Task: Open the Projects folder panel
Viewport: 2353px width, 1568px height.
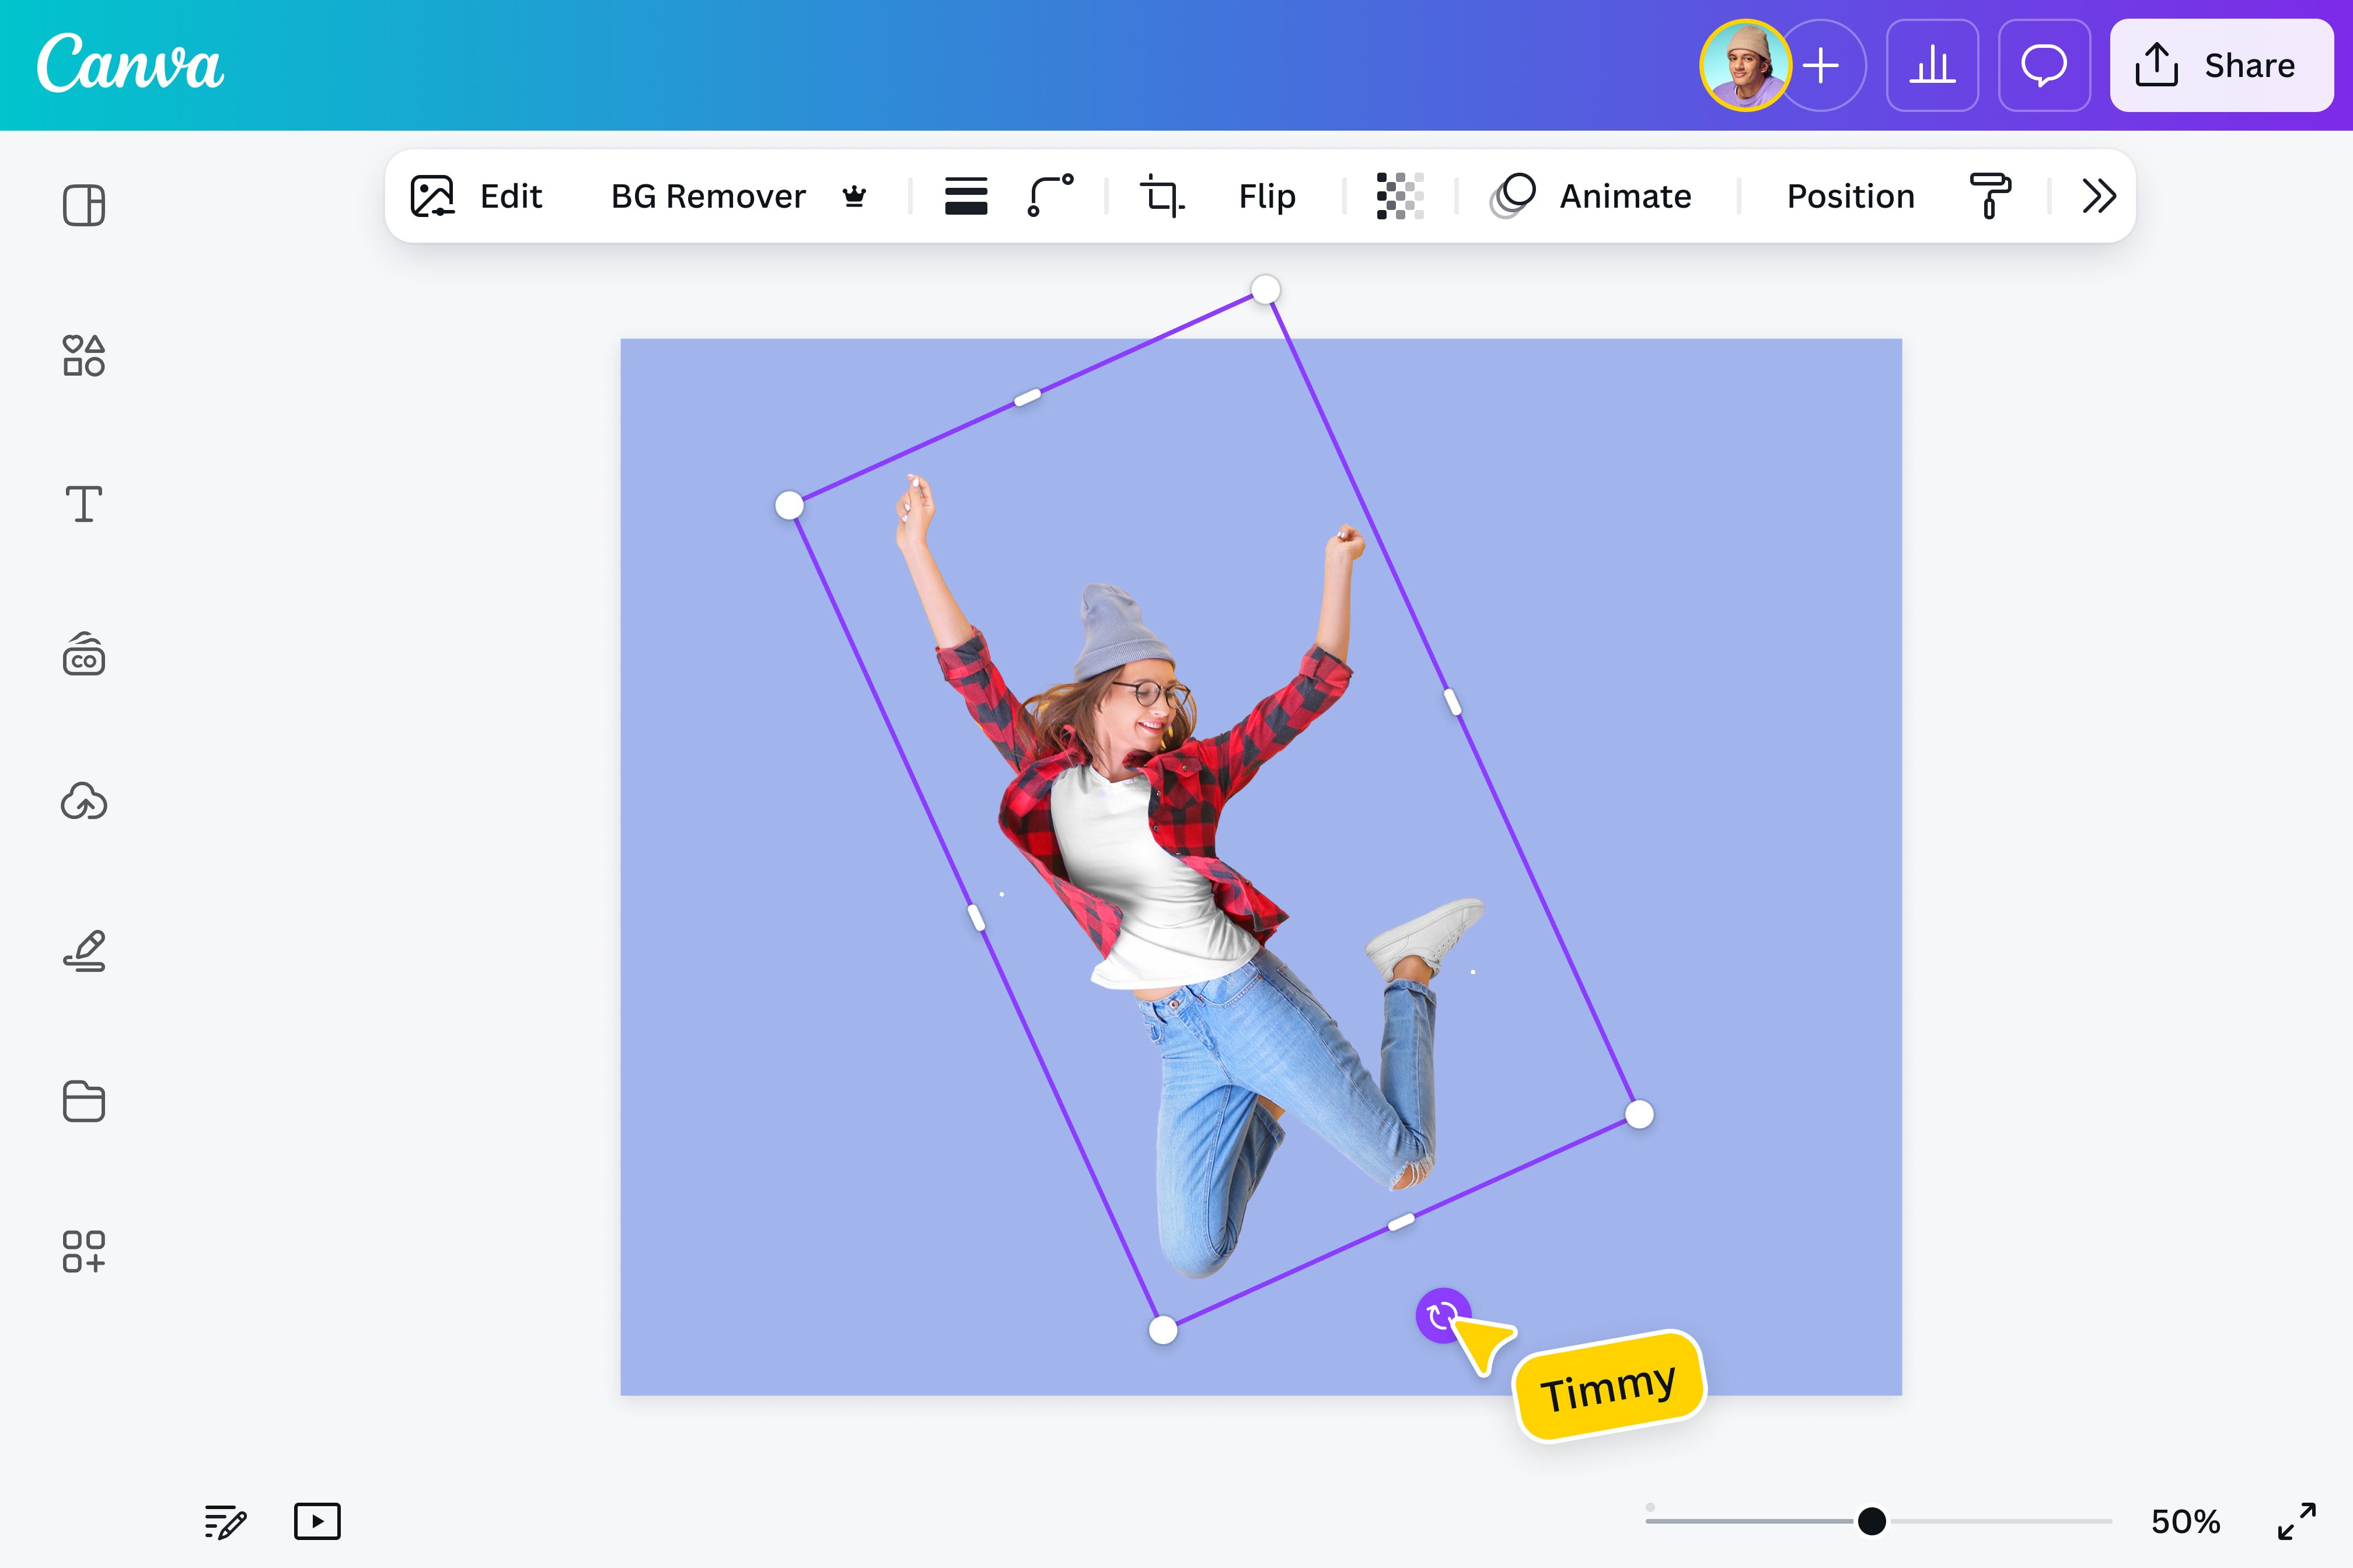Action: 84,1102
